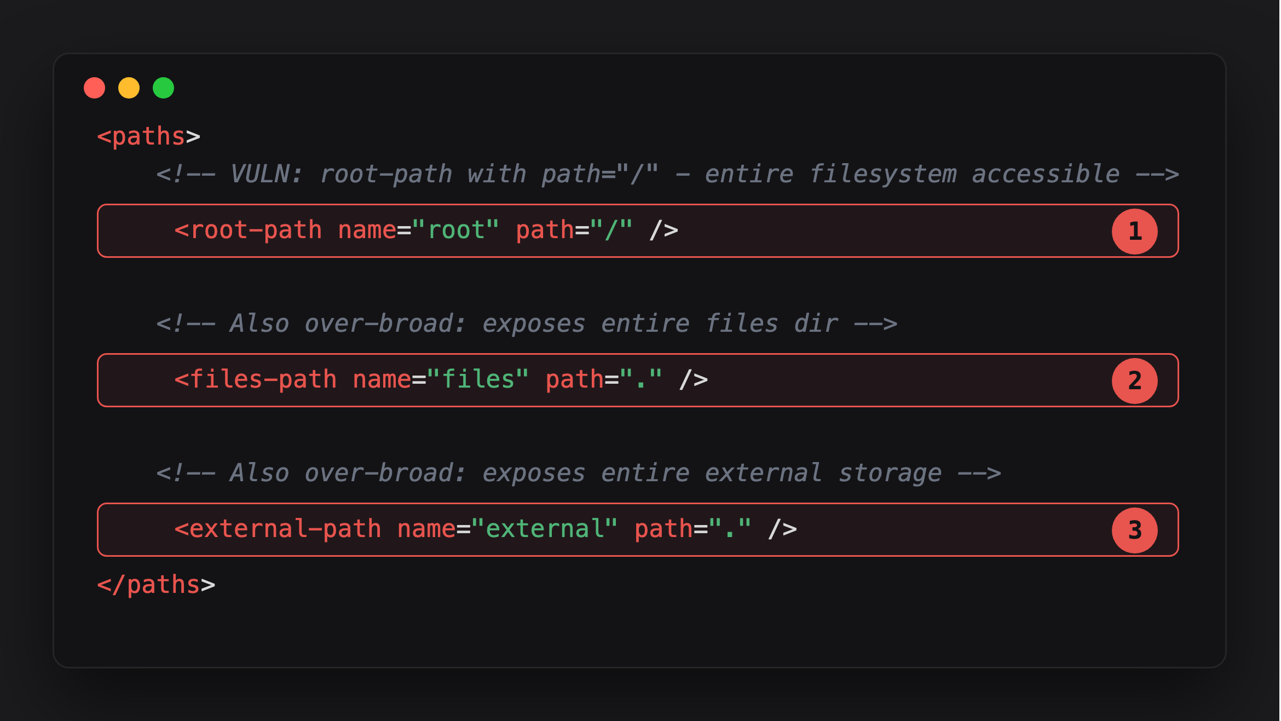The image size is (1281, 721).
Task: Click the <root-path name="root" path="/" /> code line
Action: (638, 230)
